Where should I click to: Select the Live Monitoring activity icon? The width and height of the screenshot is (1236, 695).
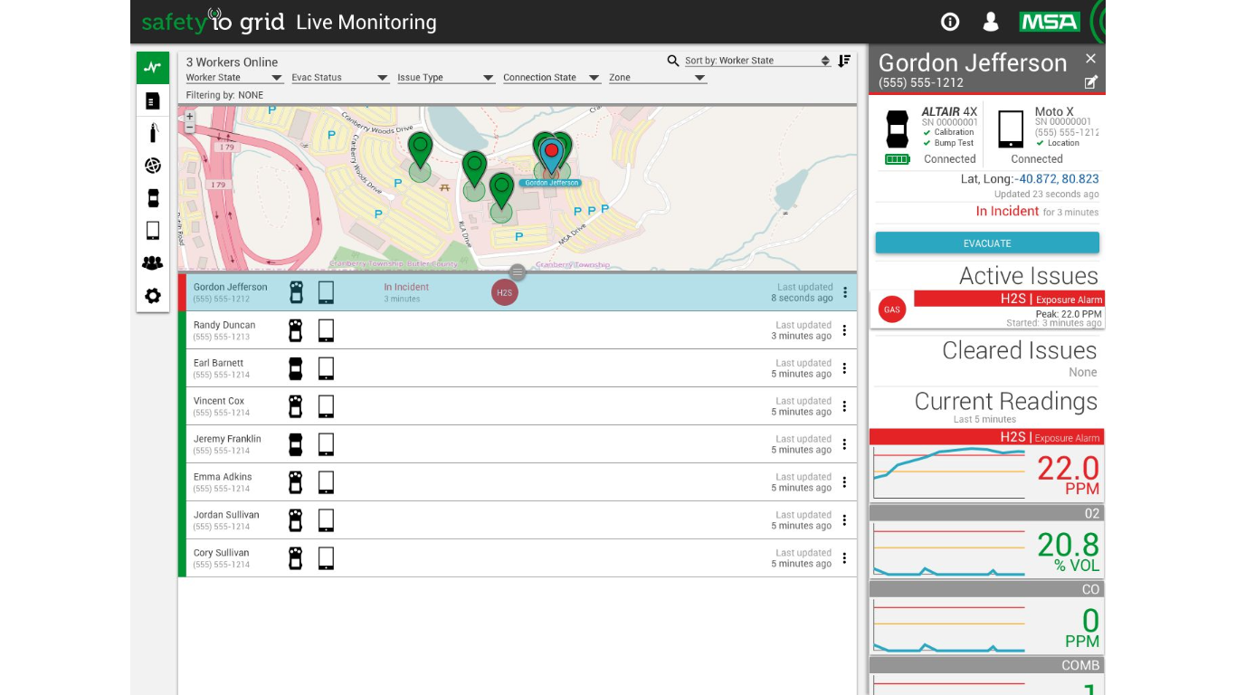pos(151,67)
